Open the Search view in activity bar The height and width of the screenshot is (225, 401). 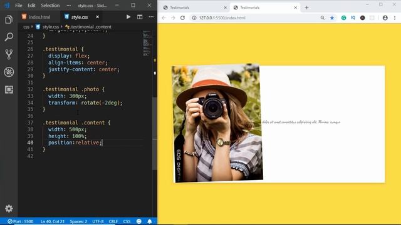(9, 37)
